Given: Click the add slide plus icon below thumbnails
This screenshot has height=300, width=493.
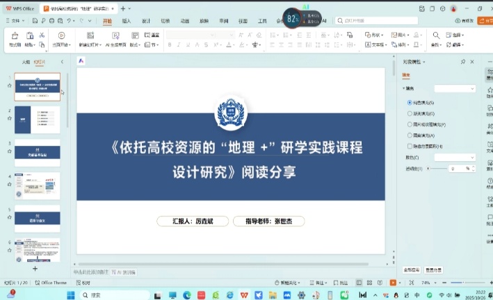Looking at the screenshot, I should tap(35, 268).
